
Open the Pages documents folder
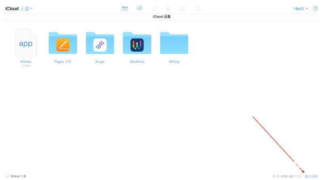[x=63, y=43]
